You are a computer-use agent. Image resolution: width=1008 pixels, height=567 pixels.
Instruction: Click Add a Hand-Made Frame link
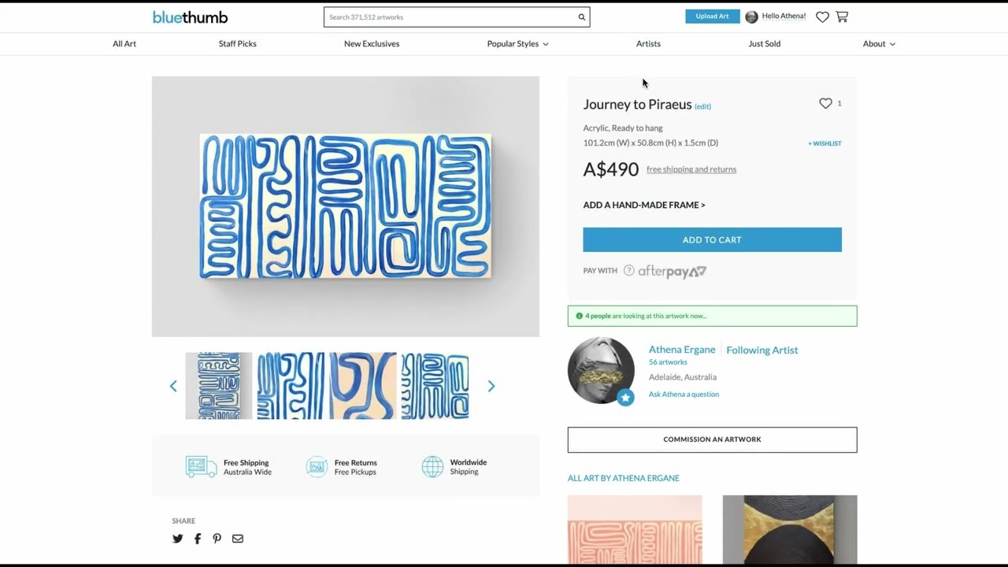pyautogui.click(x=644, y=205)
